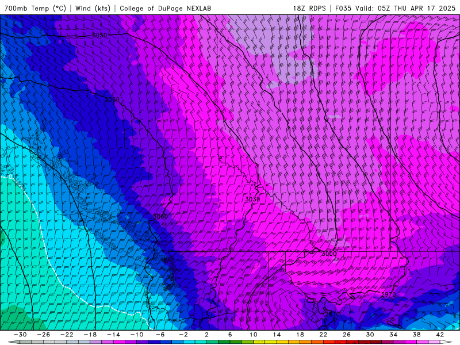Select the bright red swatch right of the 22 tick
The height and width of the screenshot is (345, 460).
tap(329, 342)
